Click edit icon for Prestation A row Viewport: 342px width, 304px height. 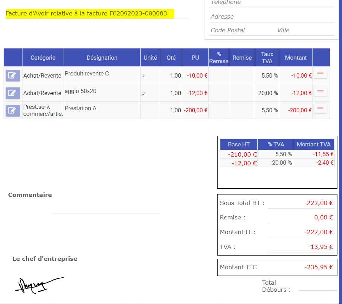13,110
